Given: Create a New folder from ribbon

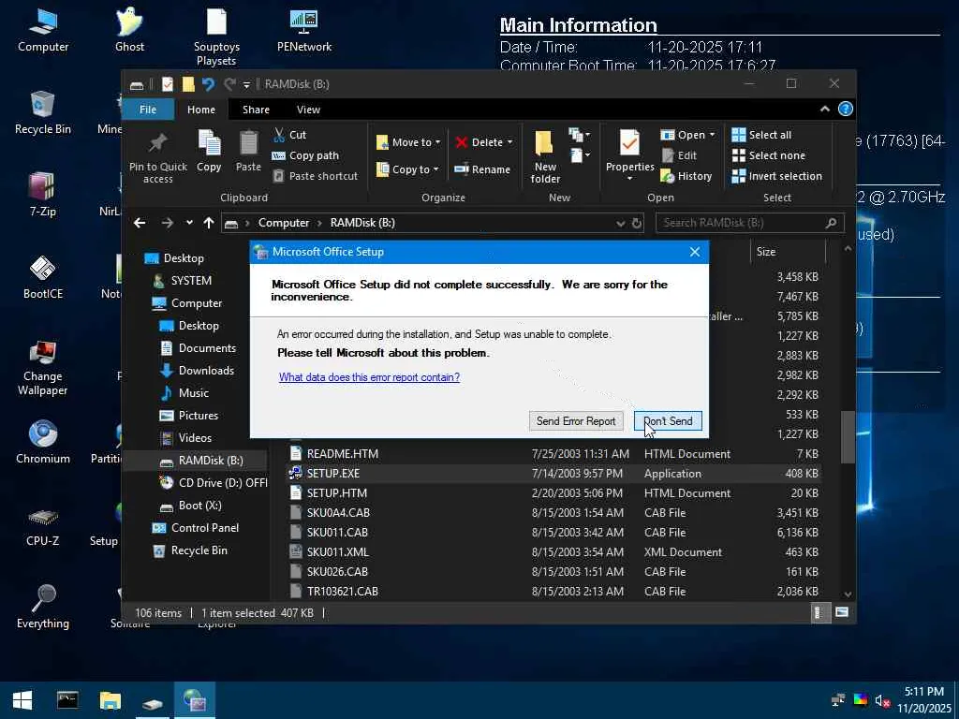Looking at the screenshot, I should click(545, 156).
